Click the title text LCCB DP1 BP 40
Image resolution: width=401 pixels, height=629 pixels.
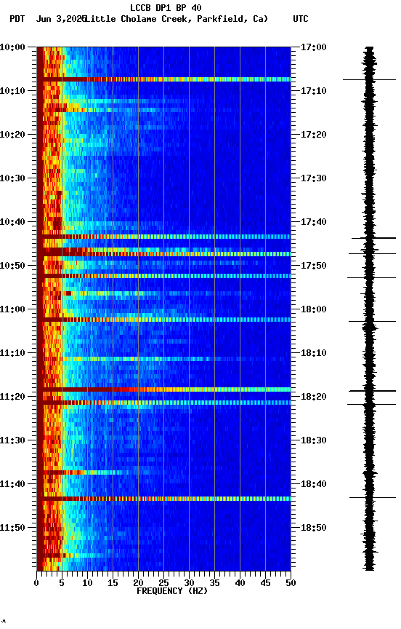(x=166, y=7)
